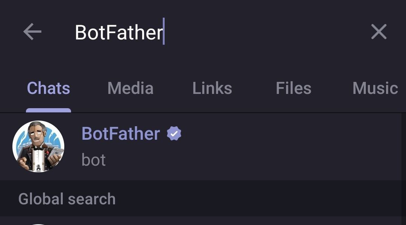Viewport: 406px width, 225px height.
Task: Open the BotFather chat by name
Action: tap(121, 134)
